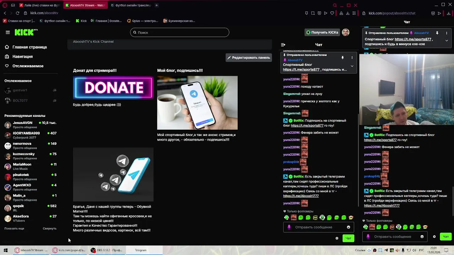Click the Получить KICKs button
Image resolution: width=454 pixels, height=255 pixels.
322,32
